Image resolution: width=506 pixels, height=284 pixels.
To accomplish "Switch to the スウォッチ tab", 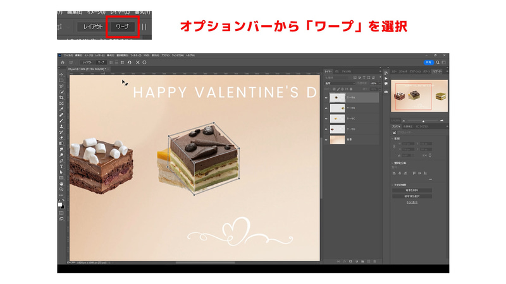I will coord(403,71).
